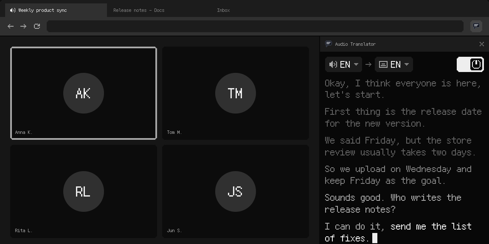Click the TM avatar circle
This screenshot has width=489, height=244.
click(236, 93)
